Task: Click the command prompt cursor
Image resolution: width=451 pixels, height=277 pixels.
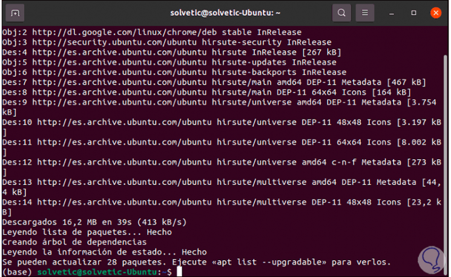Action: pyautogui.click(x=179, y=272)
